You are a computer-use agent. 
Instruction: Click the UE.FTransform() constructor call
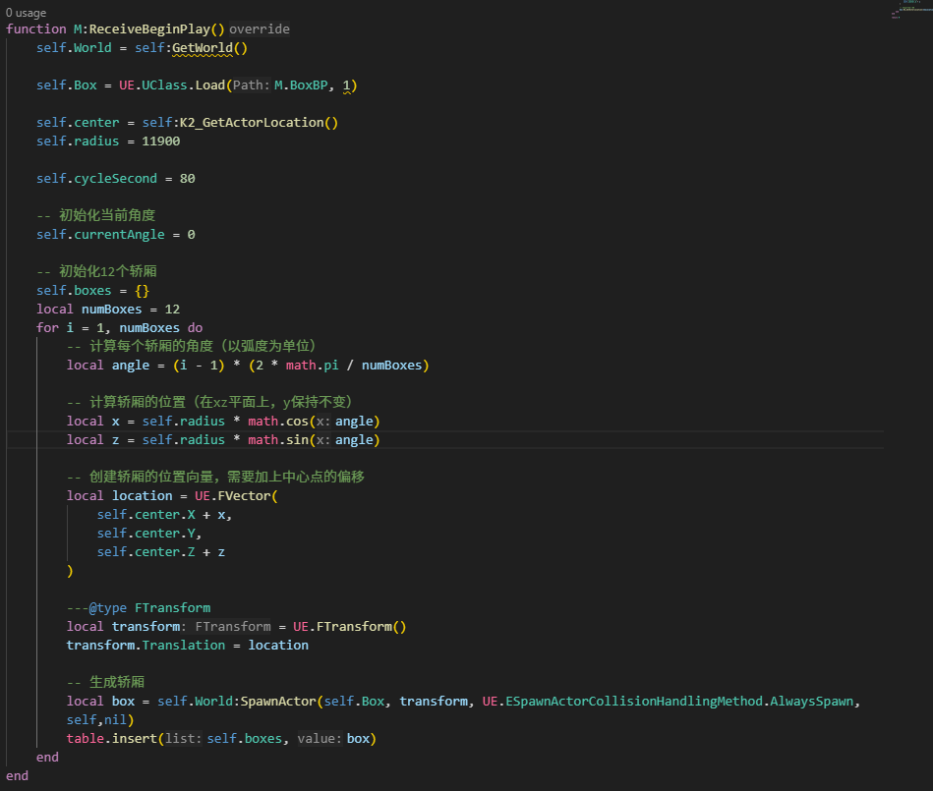(349, 627)
